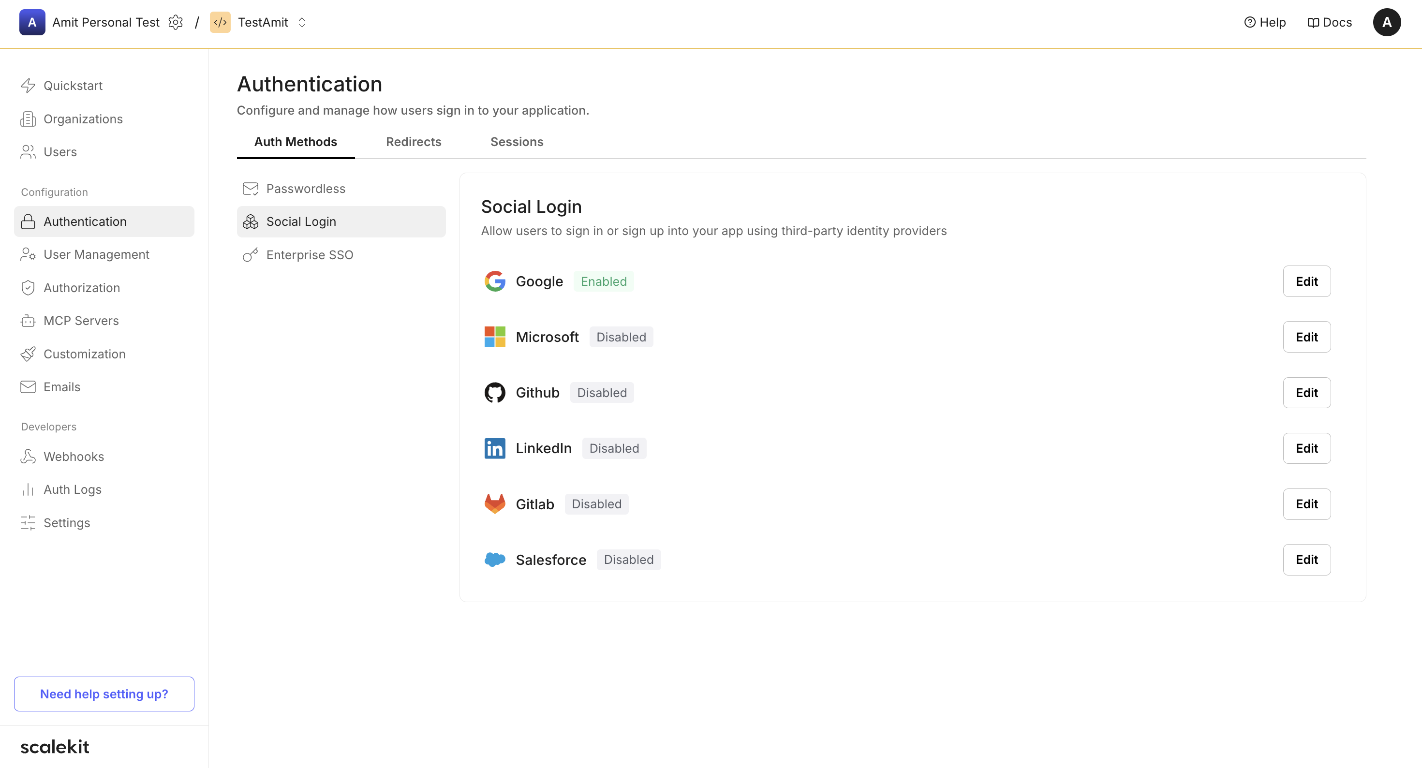Click the Microsoft logo
Image resolution: width=1422 pixels, height=768 pixels.
click(x=495, y=337)
